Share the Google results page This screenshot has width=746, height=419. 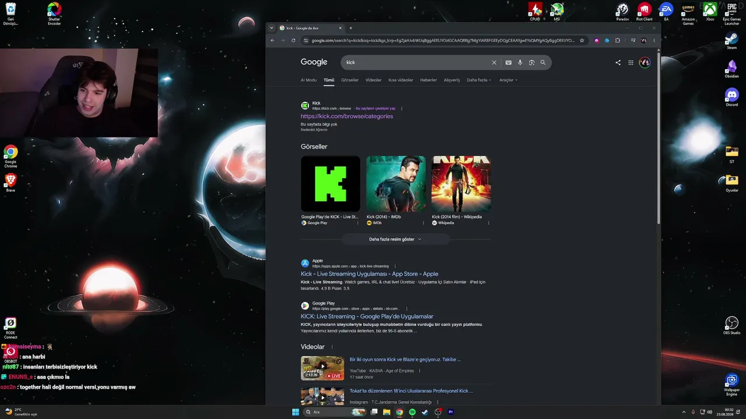[618, 62]
